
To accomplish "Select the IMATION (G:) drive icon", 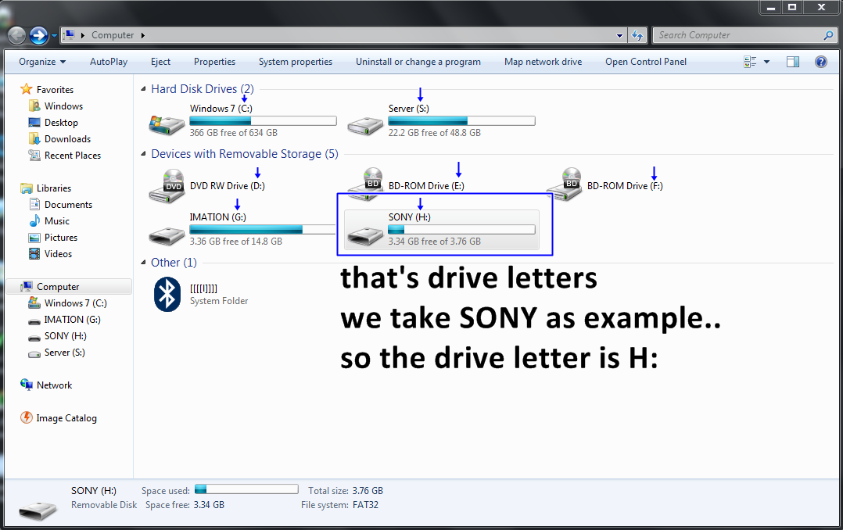I will coord(167,235).
